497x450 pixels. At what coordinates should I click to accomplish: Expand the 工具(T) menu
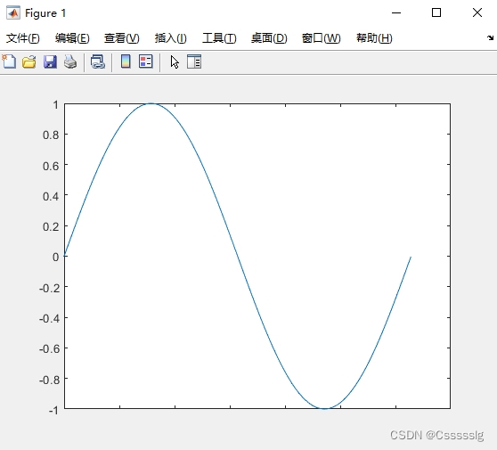[x=219, y=38]
